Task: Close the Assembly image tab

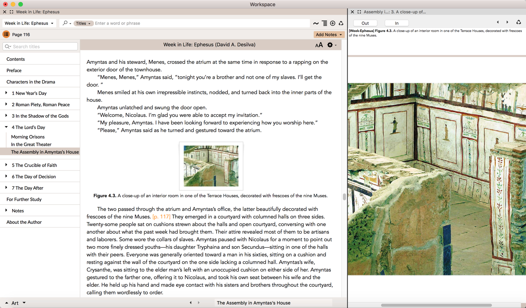Action: 352,12
